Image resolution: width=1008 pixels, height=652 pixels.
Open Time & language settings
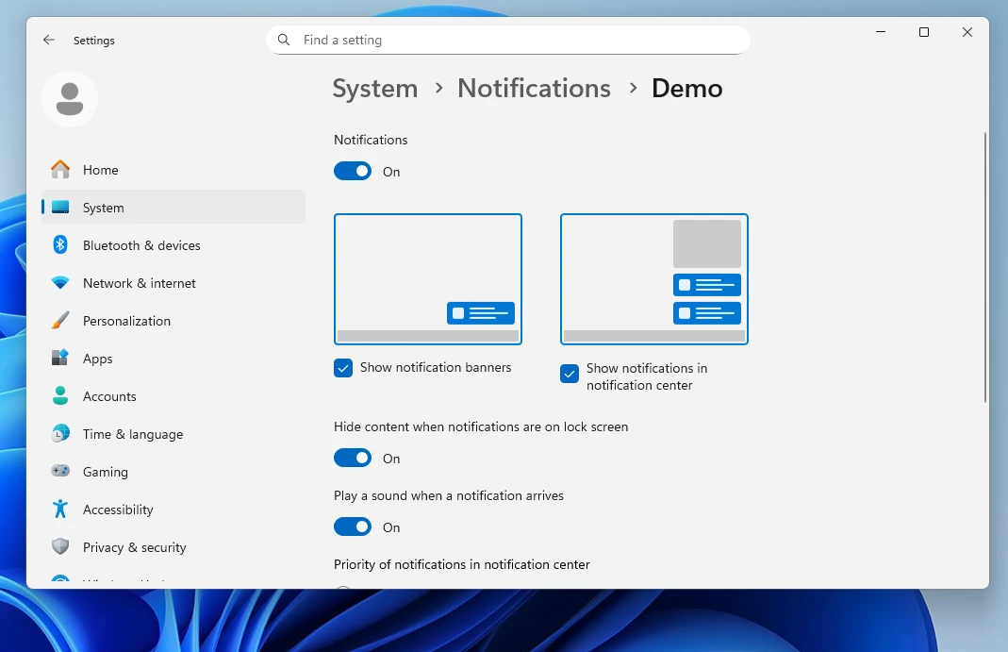[132, 434]
